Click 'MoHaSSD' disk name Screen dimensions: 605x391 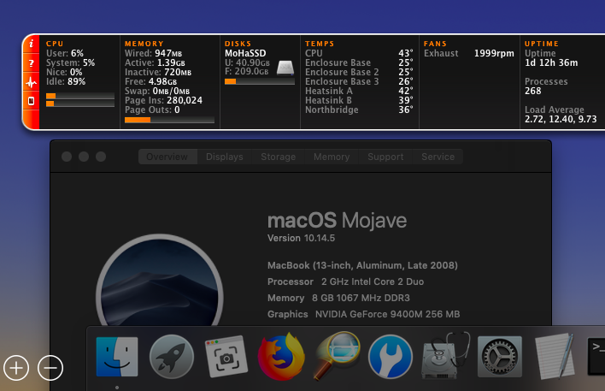[245, 53]
